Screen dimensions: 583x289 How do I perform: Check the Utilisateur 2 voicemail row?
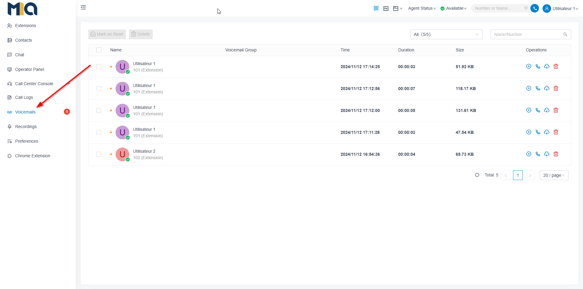point(99,154)
